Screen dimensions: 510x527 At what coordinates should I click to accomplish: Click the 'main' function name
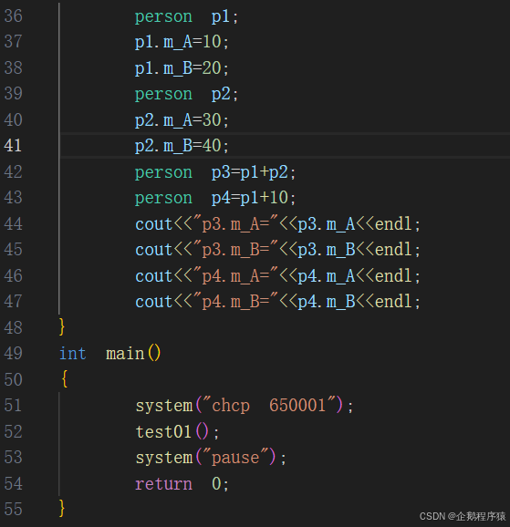click(125, 354)
